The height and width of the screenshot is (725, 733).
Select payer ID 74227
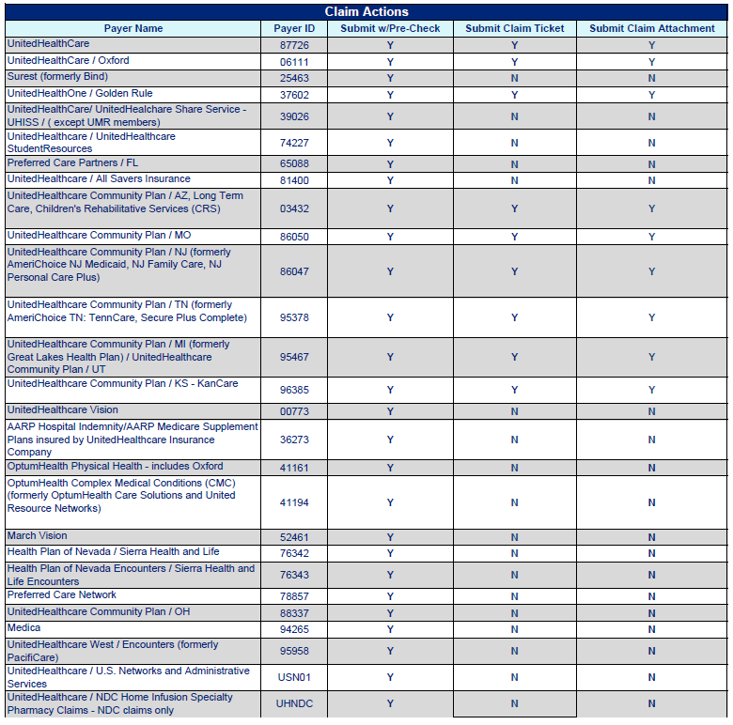tap(294, 143)
